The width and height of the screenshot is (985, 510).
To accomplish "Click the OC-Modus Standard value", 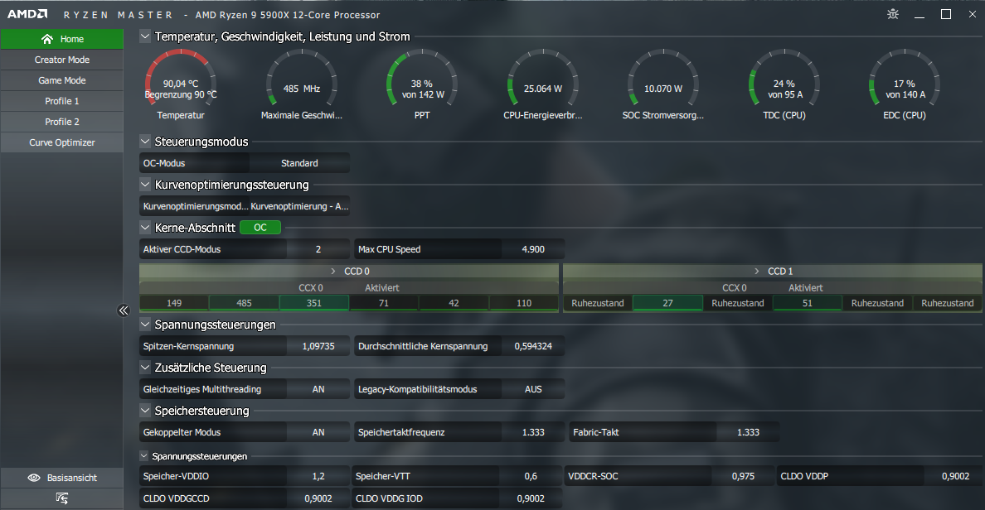I will point(299,163).
